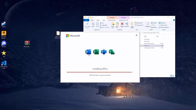This screenshot has width=196, height=110.
Task: Open the File tab in Explorer
Action: pyautogui.click(x=86, y=20)
